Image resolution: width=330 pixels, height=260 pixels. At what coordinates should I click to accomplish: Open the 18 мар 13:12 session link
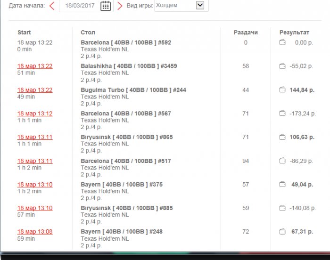point(35,114)
